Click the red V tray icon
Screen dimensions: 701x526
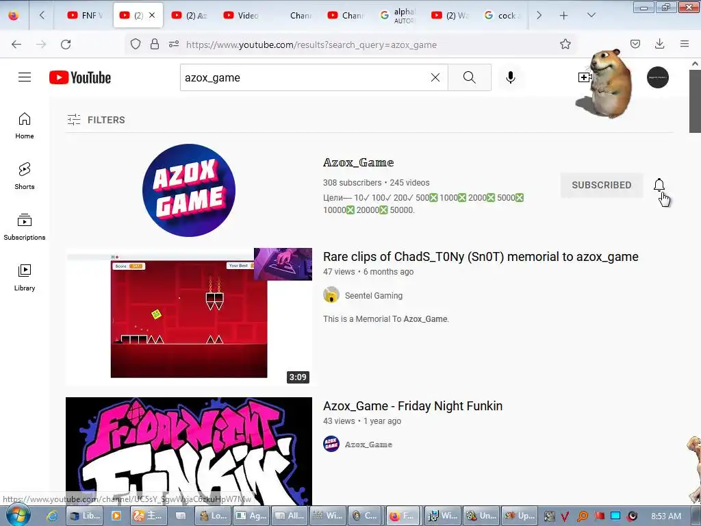[x=565, y=516]
